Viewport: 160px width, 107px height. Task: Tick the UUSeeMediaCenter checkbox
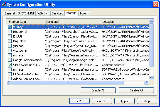pyautogui.click(x=10, y=74)
